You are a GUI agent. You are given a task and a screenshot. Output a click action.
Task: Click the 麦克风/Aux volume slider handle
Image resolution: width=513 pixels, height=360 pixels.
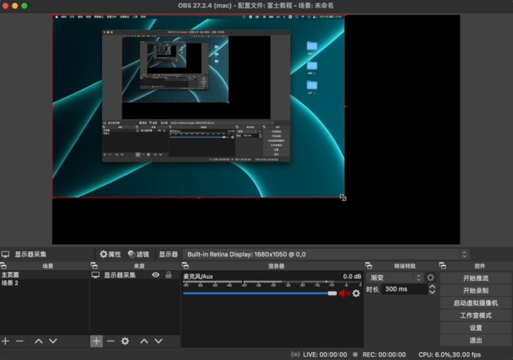click(332, 294)
